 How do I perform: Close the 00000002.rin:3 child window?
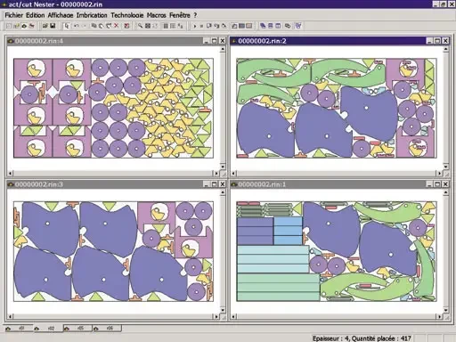(222, 184)
